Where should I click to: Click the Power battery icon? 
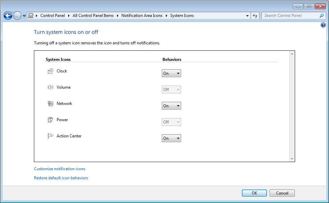pos(51,120)
